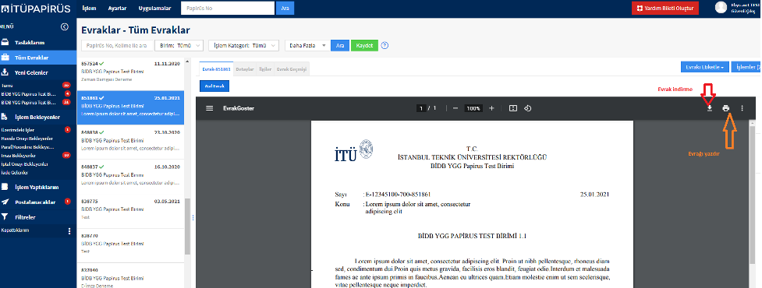Open the Ayarlar menu
Viewport: 762px width, 288px height.
coord(118,9)
